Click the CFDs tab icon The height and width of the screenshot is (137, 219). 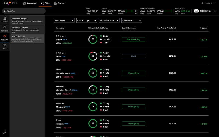click(42, 3)
